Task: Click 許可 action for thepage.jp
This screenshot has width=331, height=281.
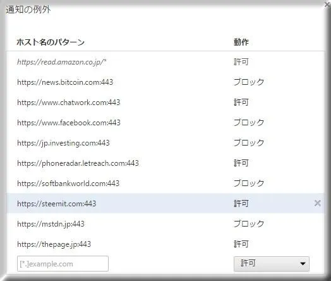Action: tap(241, 244)
